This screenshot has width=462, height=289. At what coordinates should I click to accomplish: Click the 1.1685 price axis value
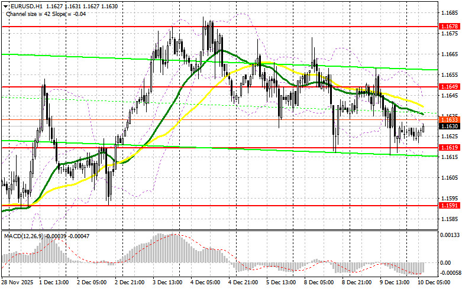click(x=450, y=13)
